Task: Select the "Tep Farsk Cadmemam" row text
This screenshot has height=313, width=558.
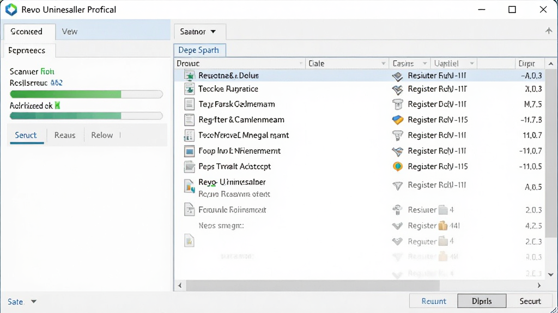Action: [x=236, y=104]
